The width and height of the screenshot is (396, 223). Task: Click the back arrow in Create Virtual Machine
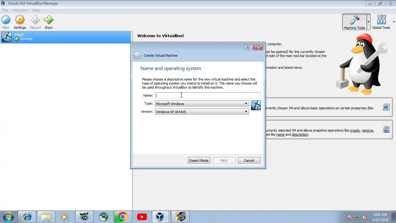137,55
